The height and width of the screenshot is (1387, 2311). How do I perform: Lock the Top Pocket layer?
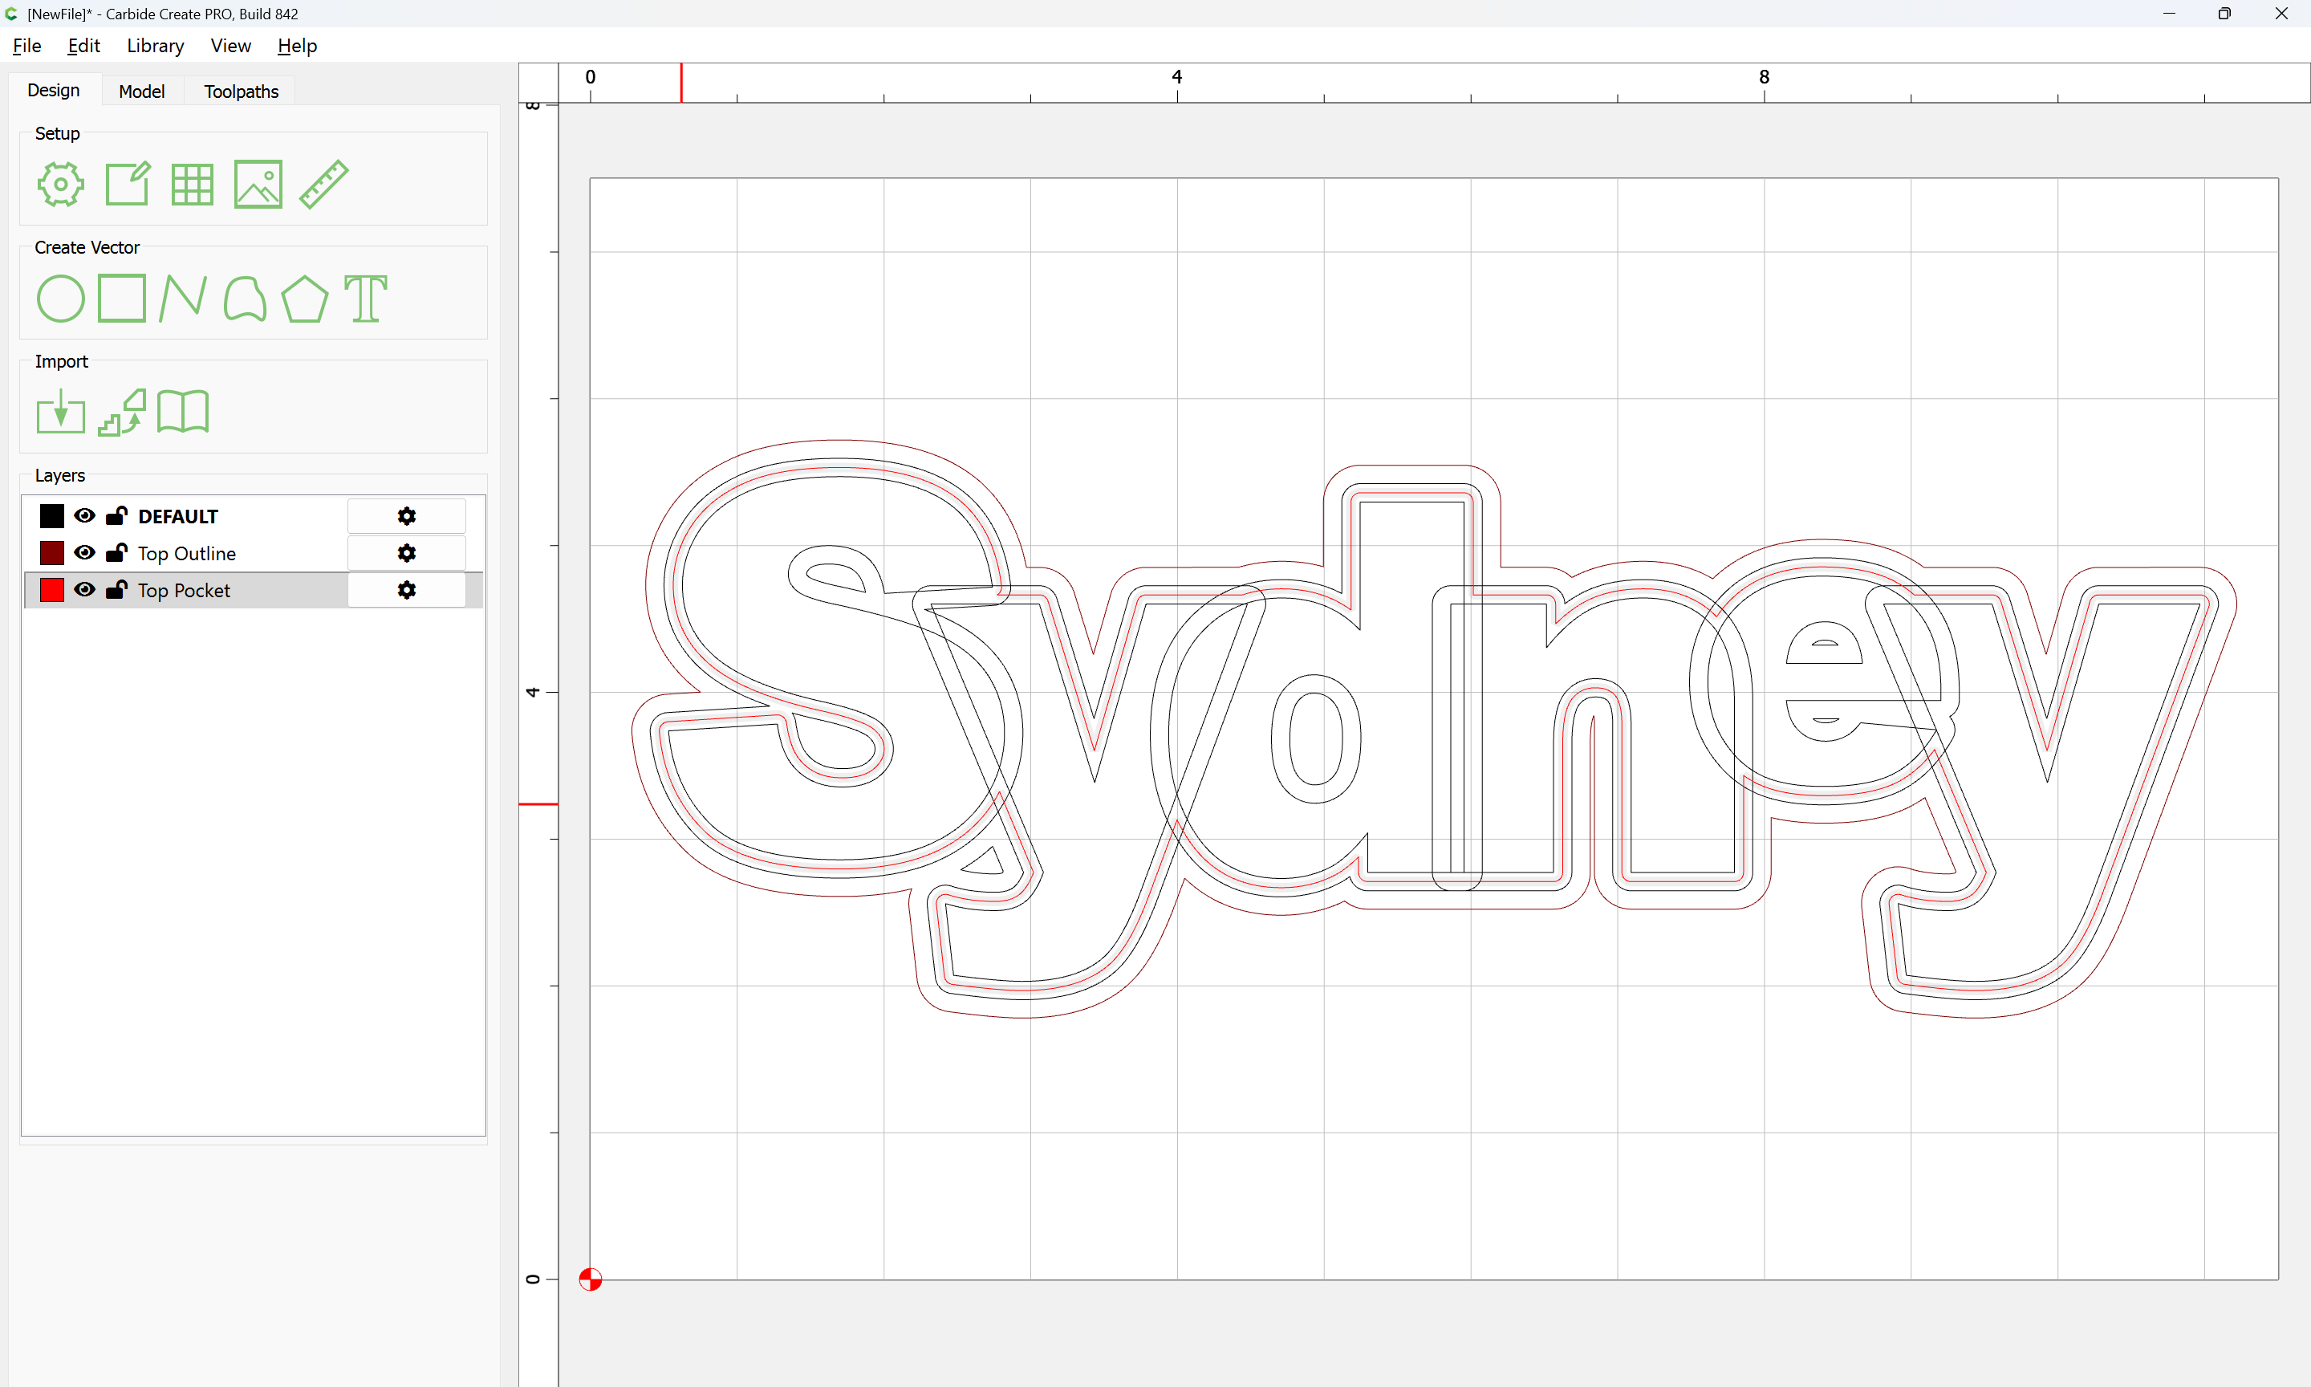click(x=117, y=590)
